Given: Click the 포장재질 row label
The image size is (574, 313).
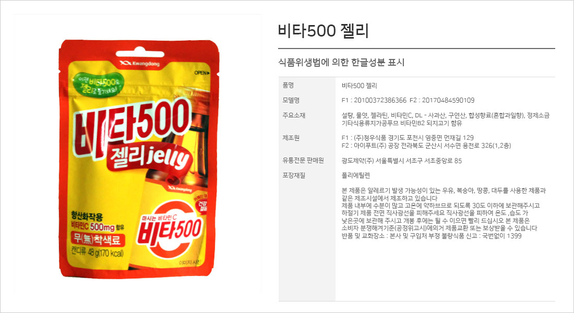Looking at the screenshot, I should (x=294, y=175).
